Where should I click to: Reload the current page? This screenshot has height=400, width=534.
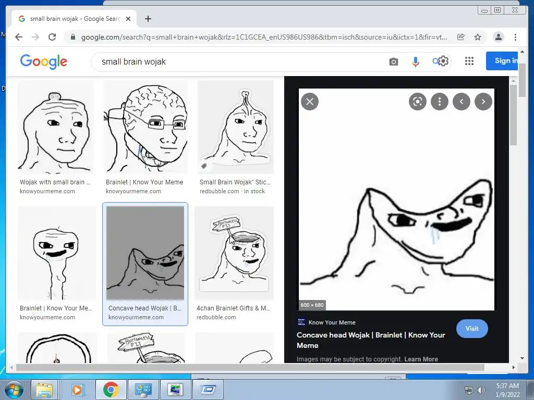click(52, 37)
